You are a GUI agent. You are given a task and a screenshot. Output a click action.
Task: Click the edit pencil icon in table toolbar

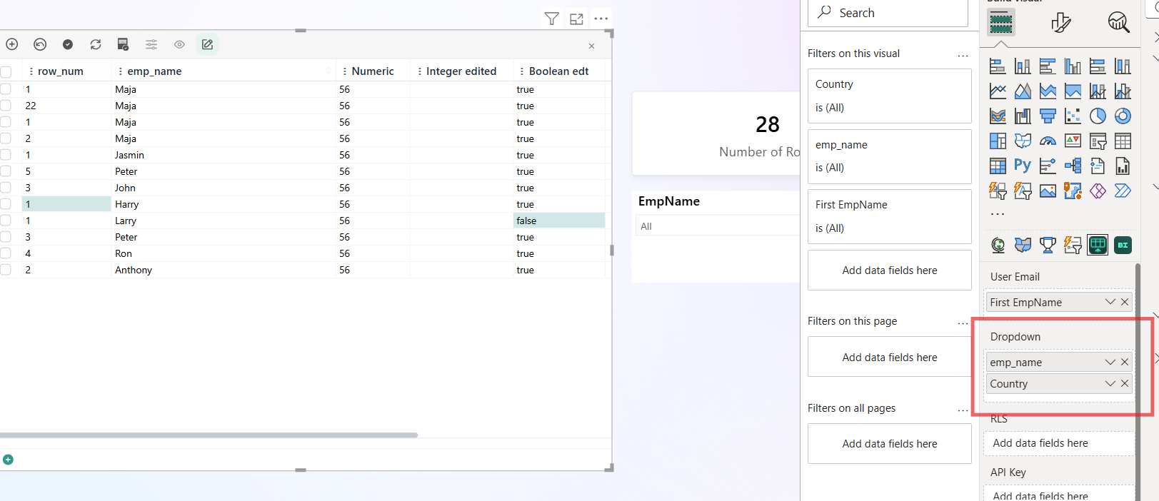(x=207, y=44)
